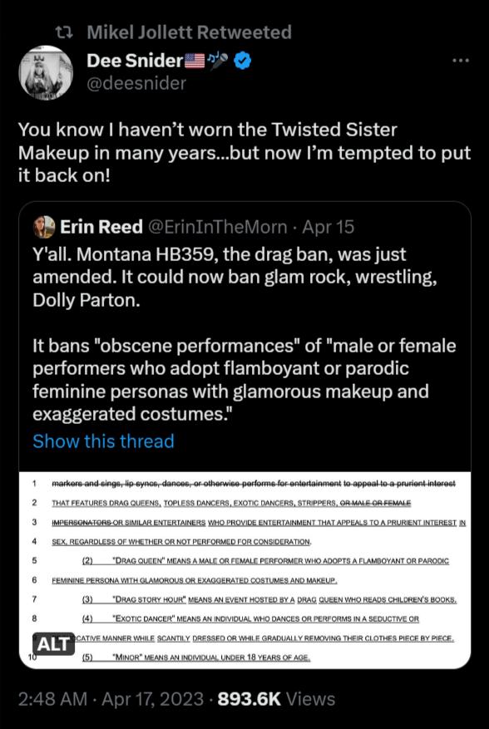
Task: Click the American flag emoji in Dee Snider's name
Action: pyautogui.click(x=195, y=60)
